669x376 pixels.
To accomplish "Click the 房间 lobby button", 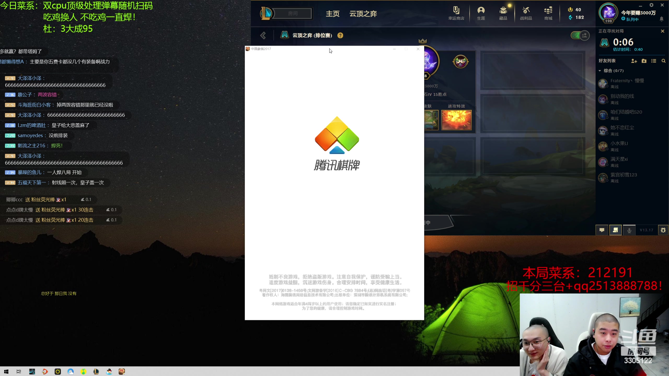I will point(293,13).
